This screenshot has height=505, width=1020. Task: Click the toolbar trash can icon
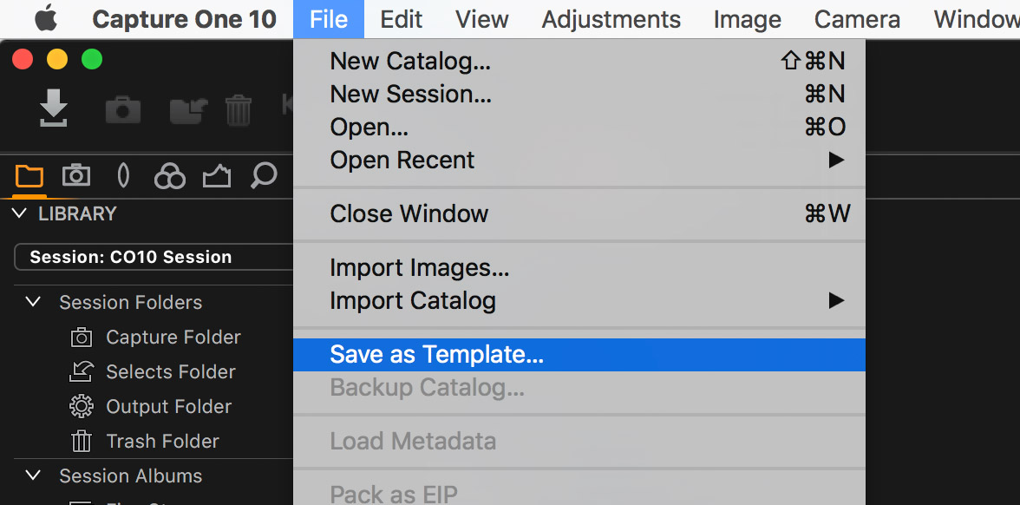tap(239, 110)
